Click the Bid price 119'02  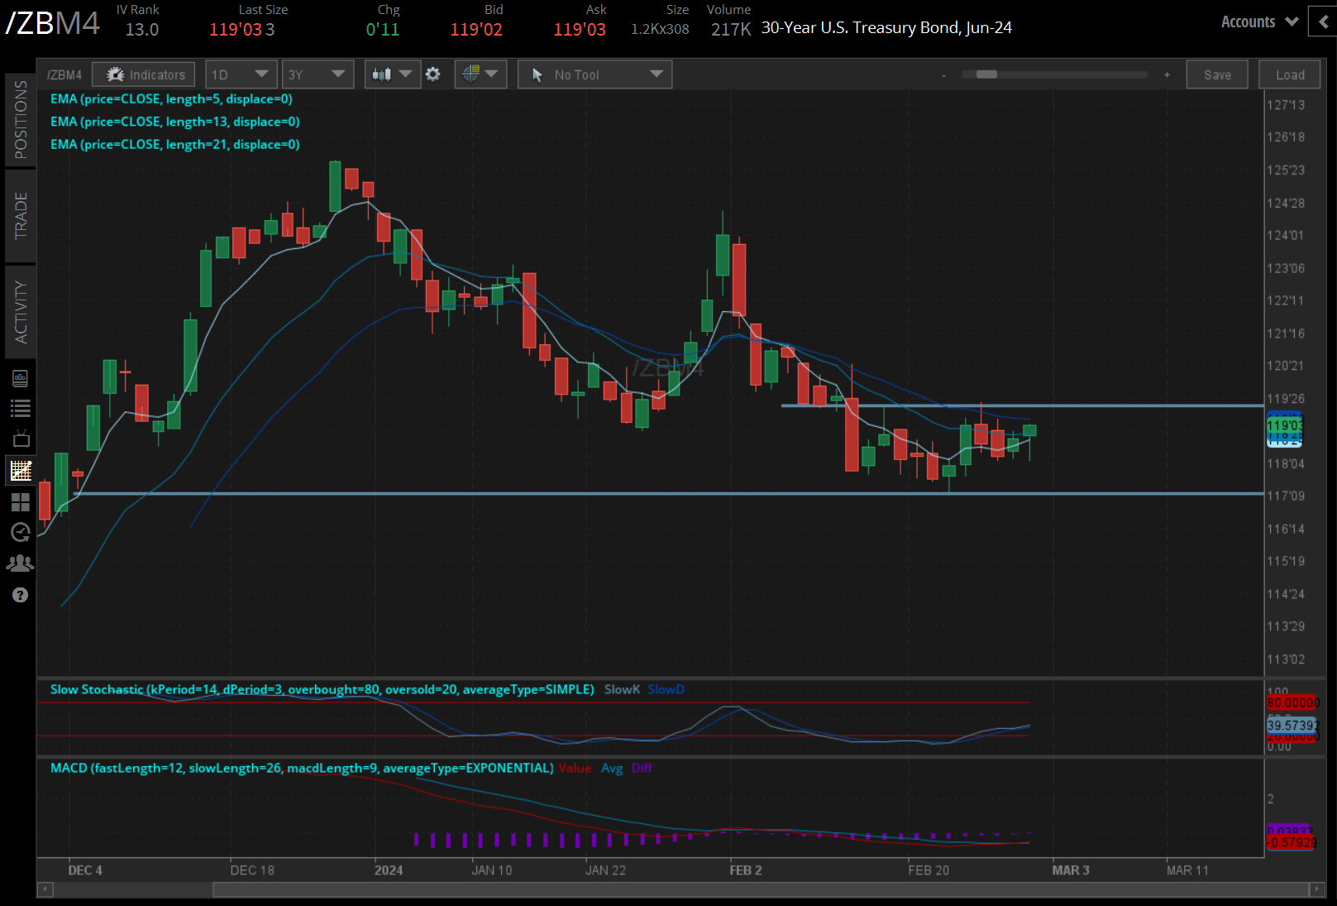[476, 30]
